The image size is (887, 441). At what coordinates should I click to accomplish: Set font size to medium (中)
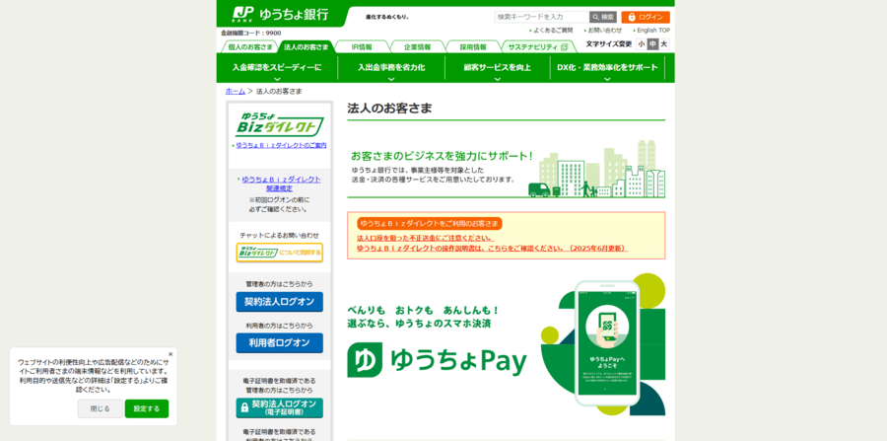(x=652, y=44)
